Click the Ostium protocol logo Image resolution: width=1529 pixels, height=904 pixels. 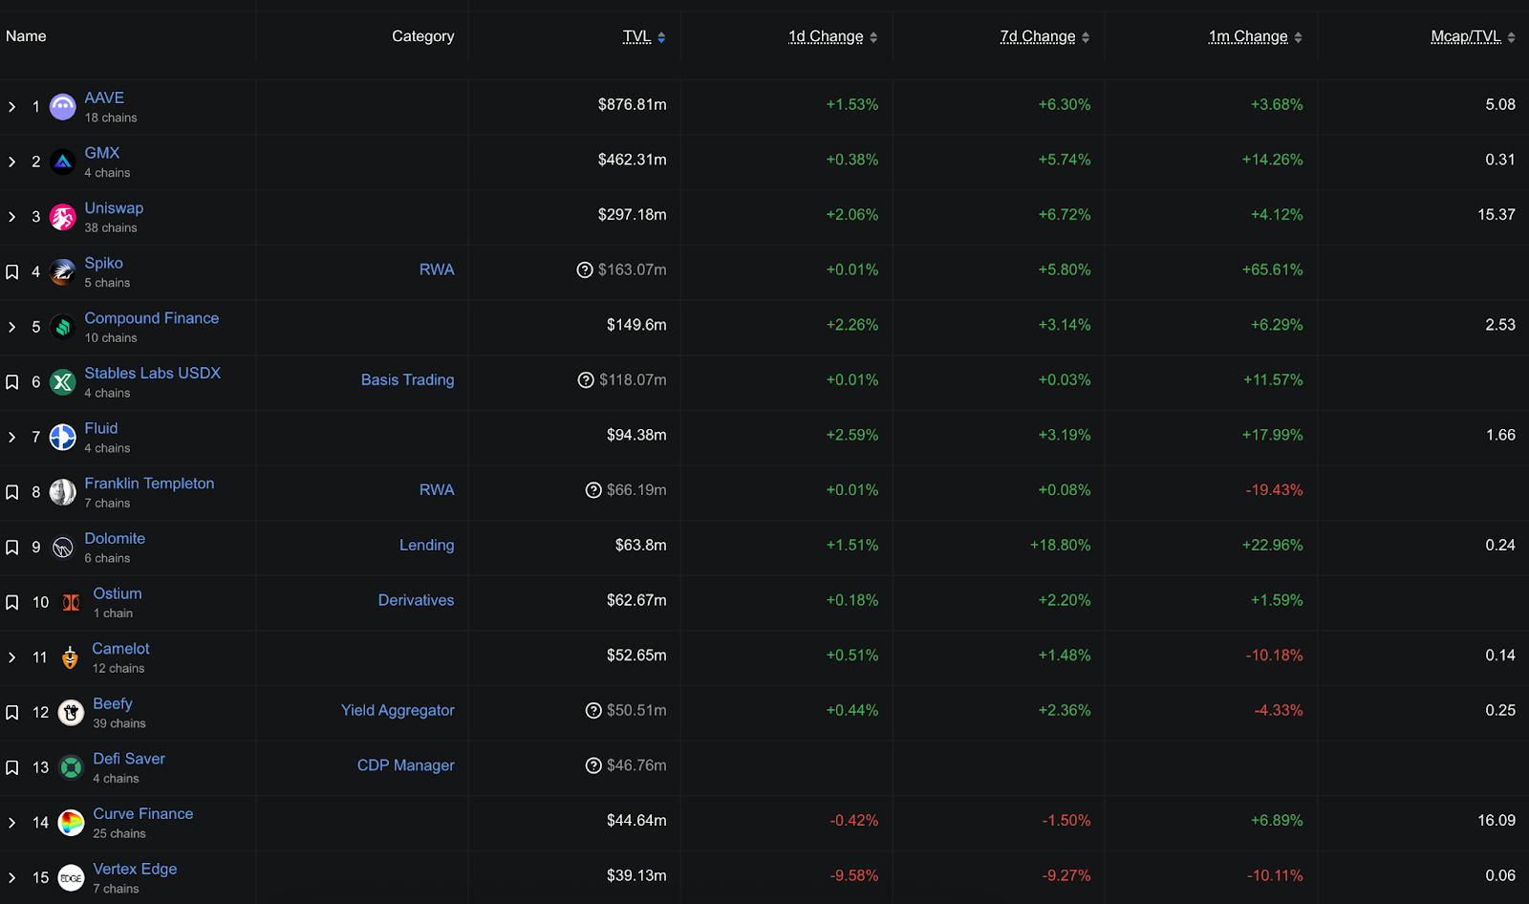(72, 603)
